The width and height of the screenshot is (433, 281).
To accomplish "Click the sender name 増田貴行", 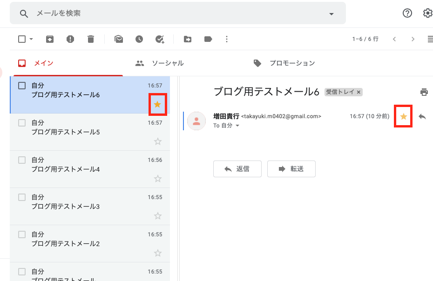I will pos(226,116).
